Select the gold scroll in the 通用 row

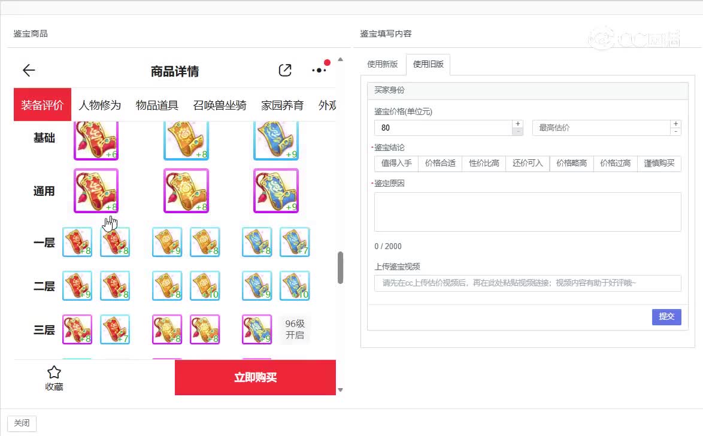186,190
